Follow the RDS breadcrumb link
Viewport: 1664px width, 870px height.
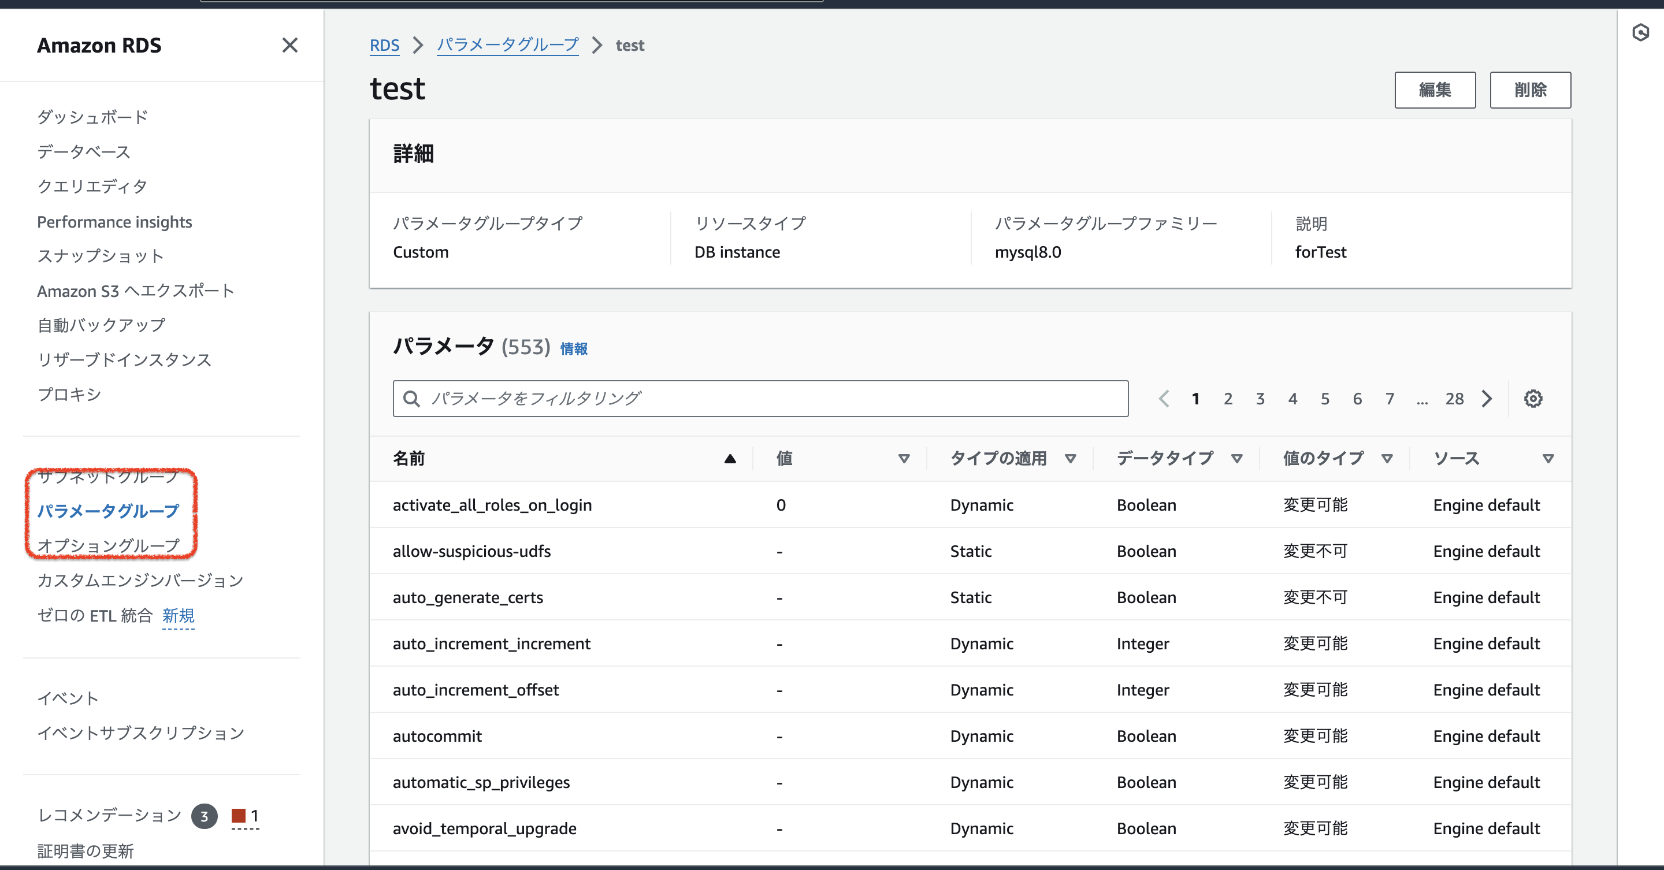384,45
